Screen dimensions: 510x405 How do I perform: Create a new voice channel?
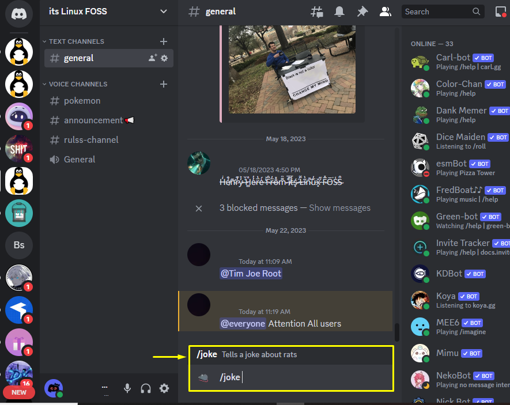(x=164, y=84)
